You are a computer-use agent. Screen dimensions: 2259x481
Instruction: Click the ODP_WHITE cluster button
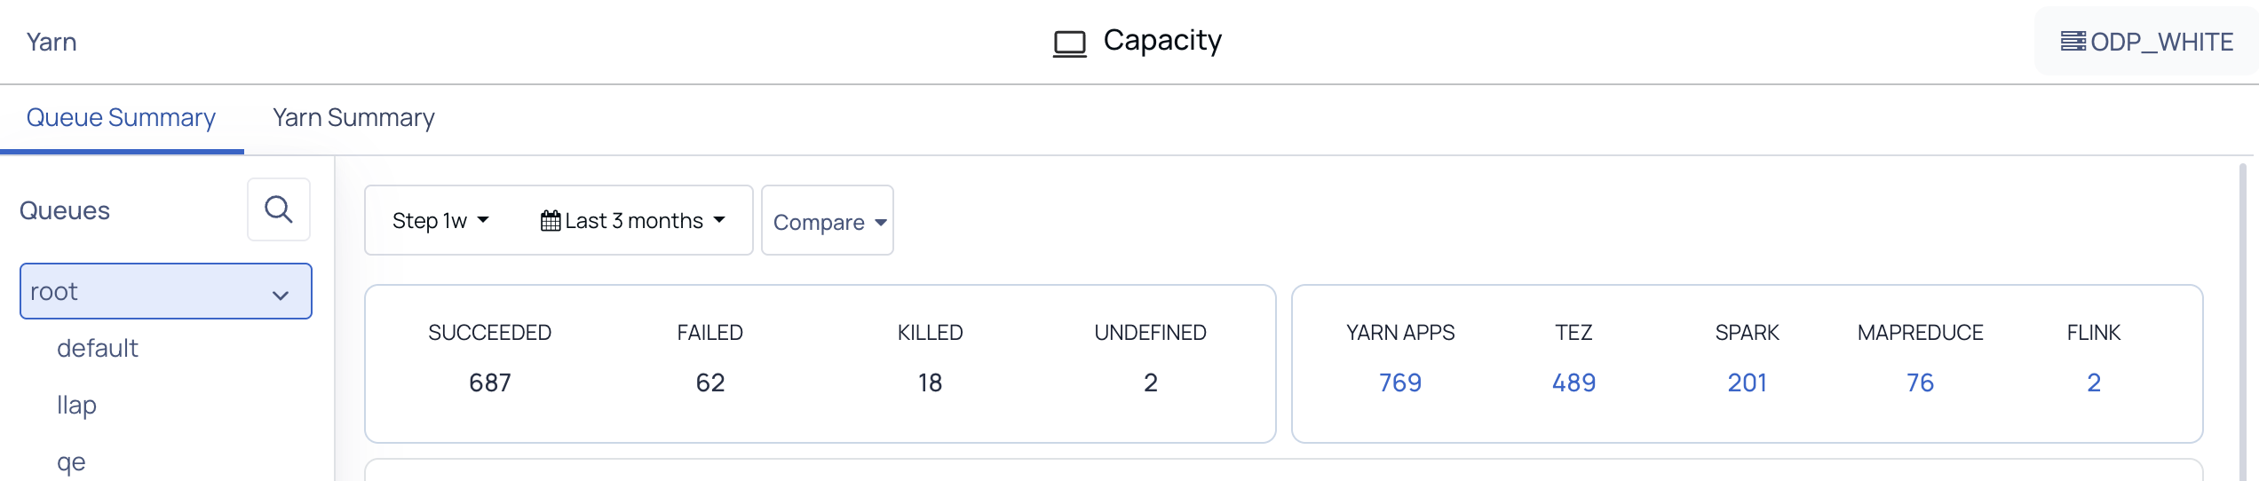[x=2146, y=42]
